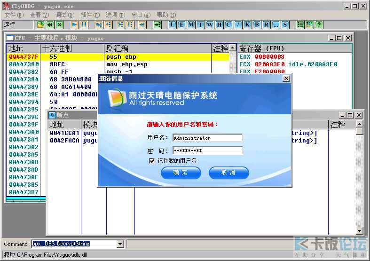Click the Close program toolbar icon
370x261 pixels.
coord(60,24)
